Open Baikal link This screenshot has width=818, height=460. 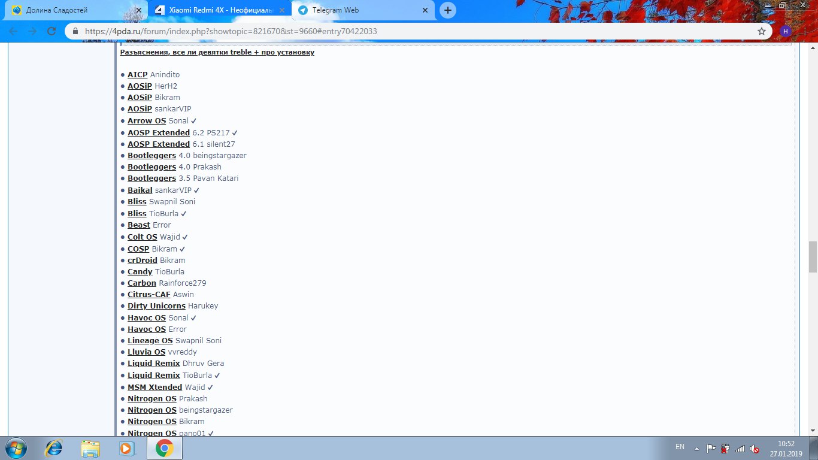point(140,190)
